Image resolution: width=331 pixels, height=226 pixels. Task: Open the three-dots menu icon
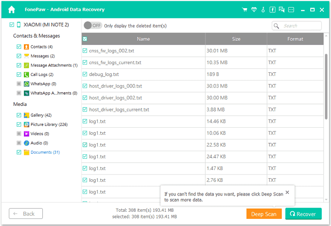291,9
